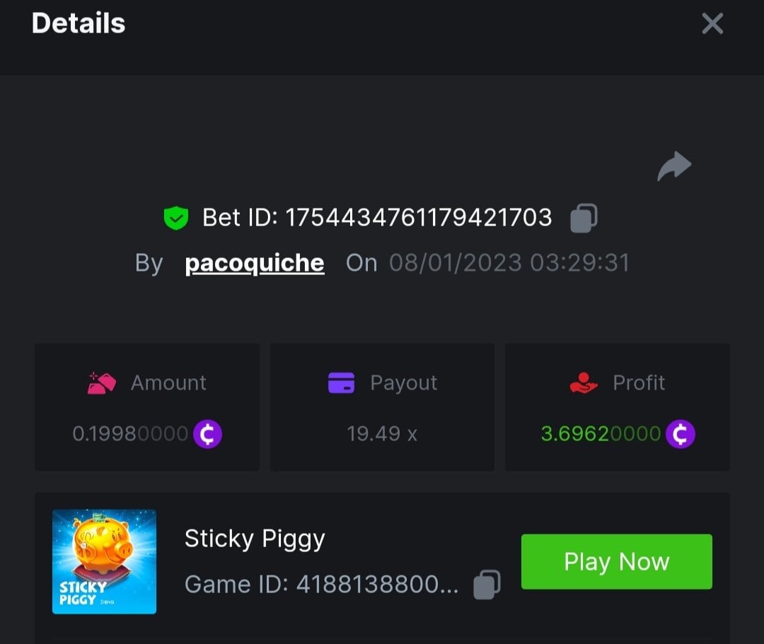Copy the Bet ID to clipboard
Screen dimensions: 764x644
point(584,218)
